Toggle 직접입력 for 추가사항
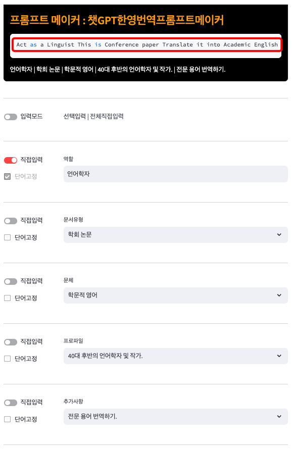The image size is (292, 450). click(11, 402)
